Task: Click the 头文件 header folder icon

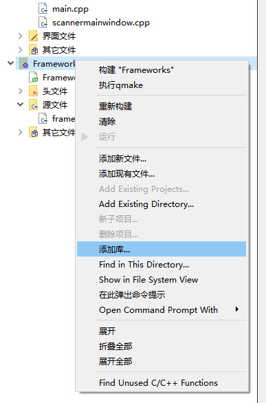Action: tap(34, 91)
